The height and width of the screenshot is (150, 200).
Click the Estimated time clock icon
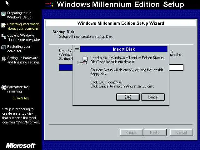click(4, 87)
